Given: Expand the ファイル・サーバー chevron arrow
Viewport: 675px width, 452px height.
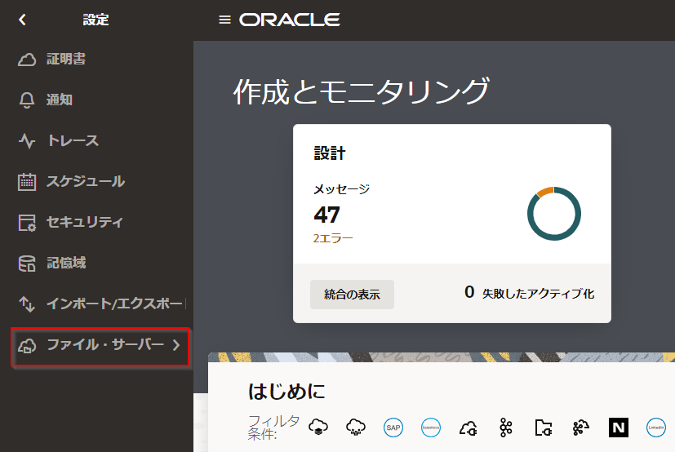Looking at the screenshot, I should (x=176, y=345).
